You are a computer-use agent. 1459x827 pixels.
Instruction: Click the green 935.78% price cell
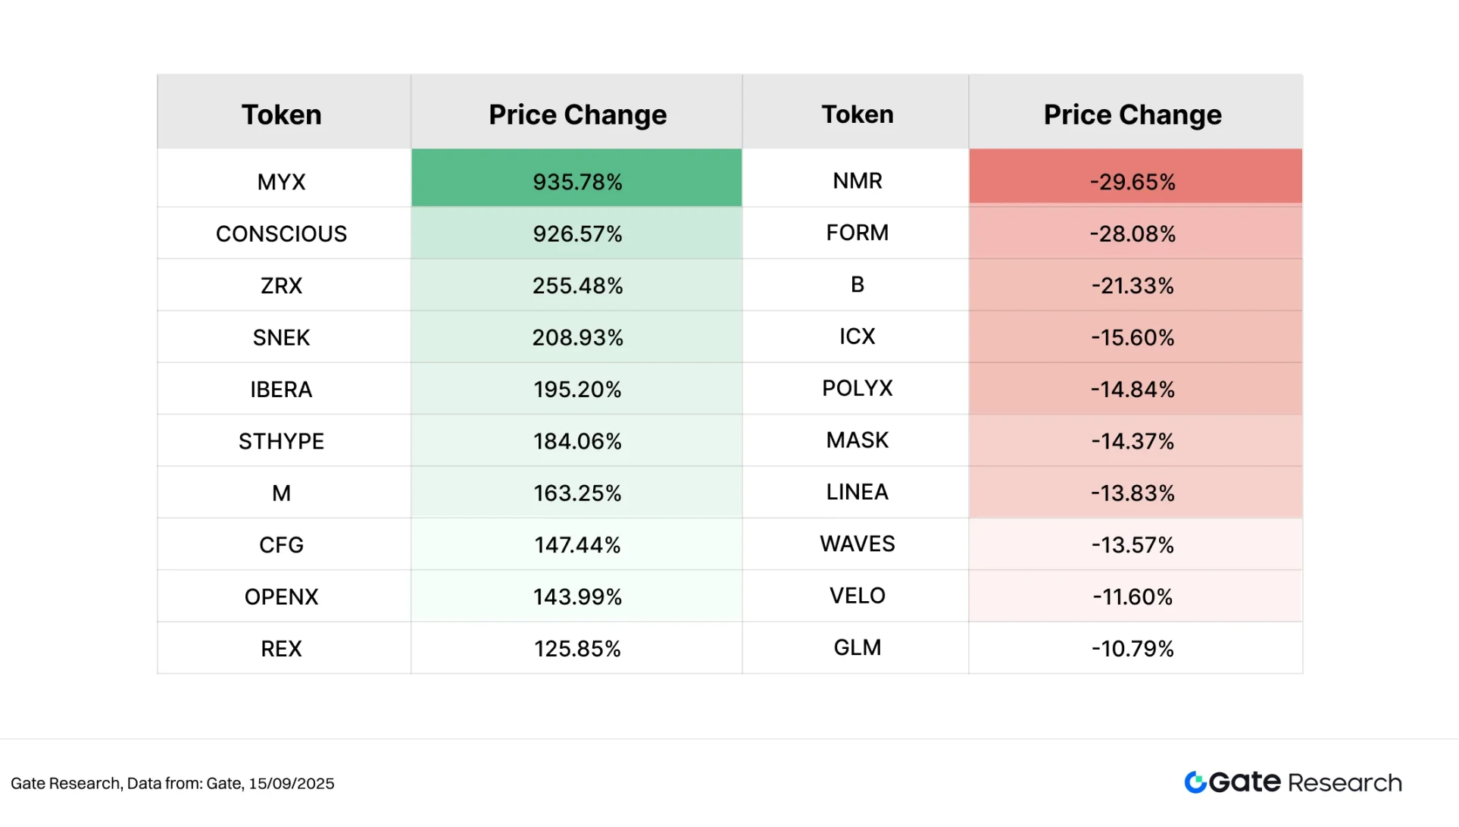click(x=577, y=182)
